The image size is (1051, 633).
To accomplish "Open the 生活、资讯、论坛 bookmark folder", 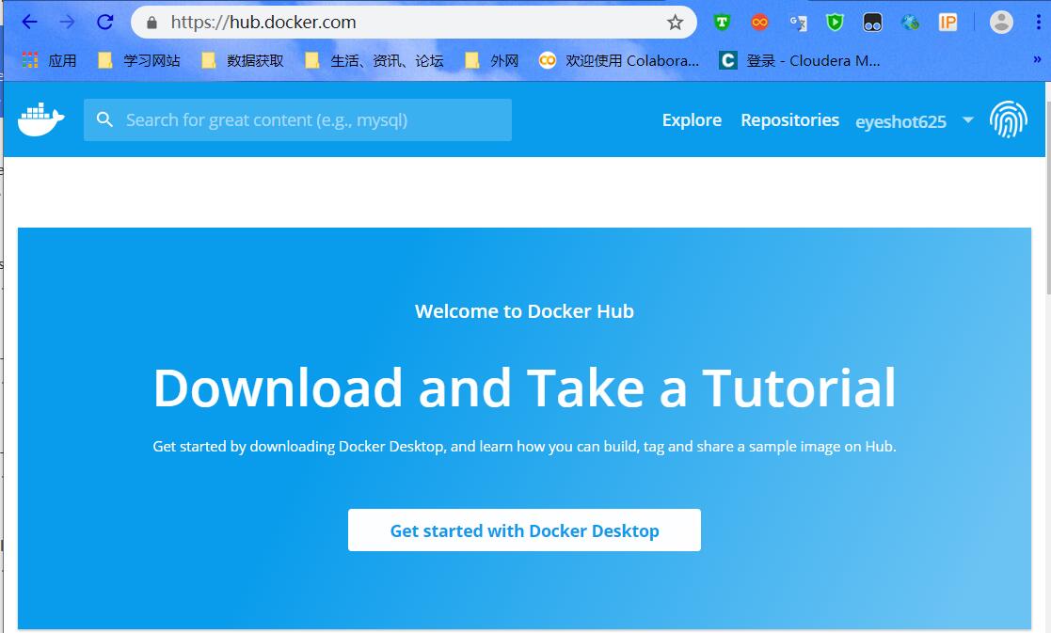I will pyautogui.click(x=374, y=61).
